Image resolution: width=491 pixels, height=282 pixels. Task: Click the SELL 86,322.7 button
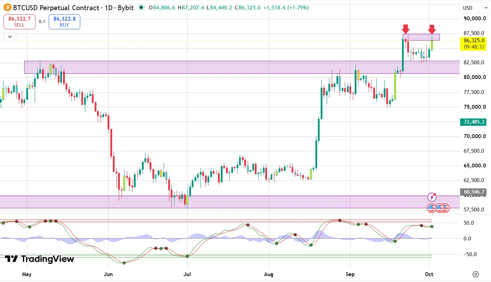(x=19, y=22)
